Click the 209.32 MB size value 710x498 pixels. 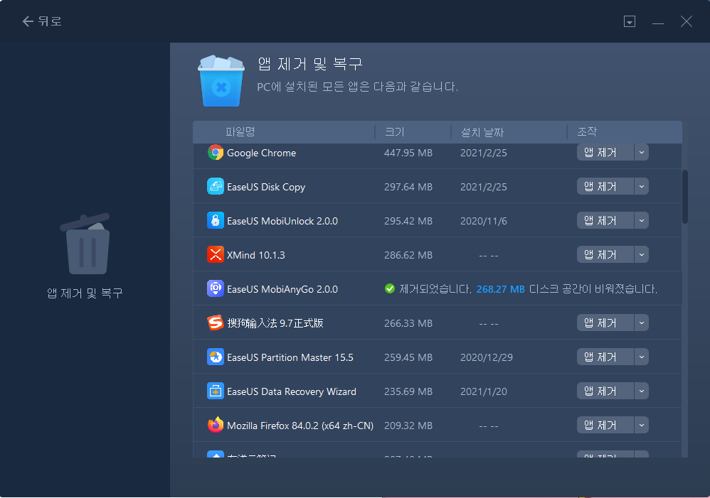pyautogui.click(x=408, y=426)
